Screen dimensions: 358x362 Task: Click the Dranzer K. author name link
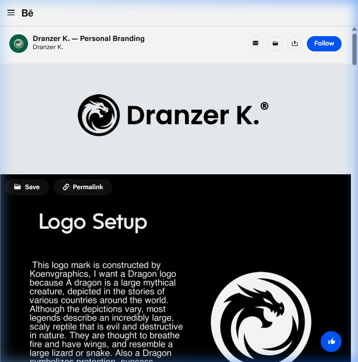48,47
